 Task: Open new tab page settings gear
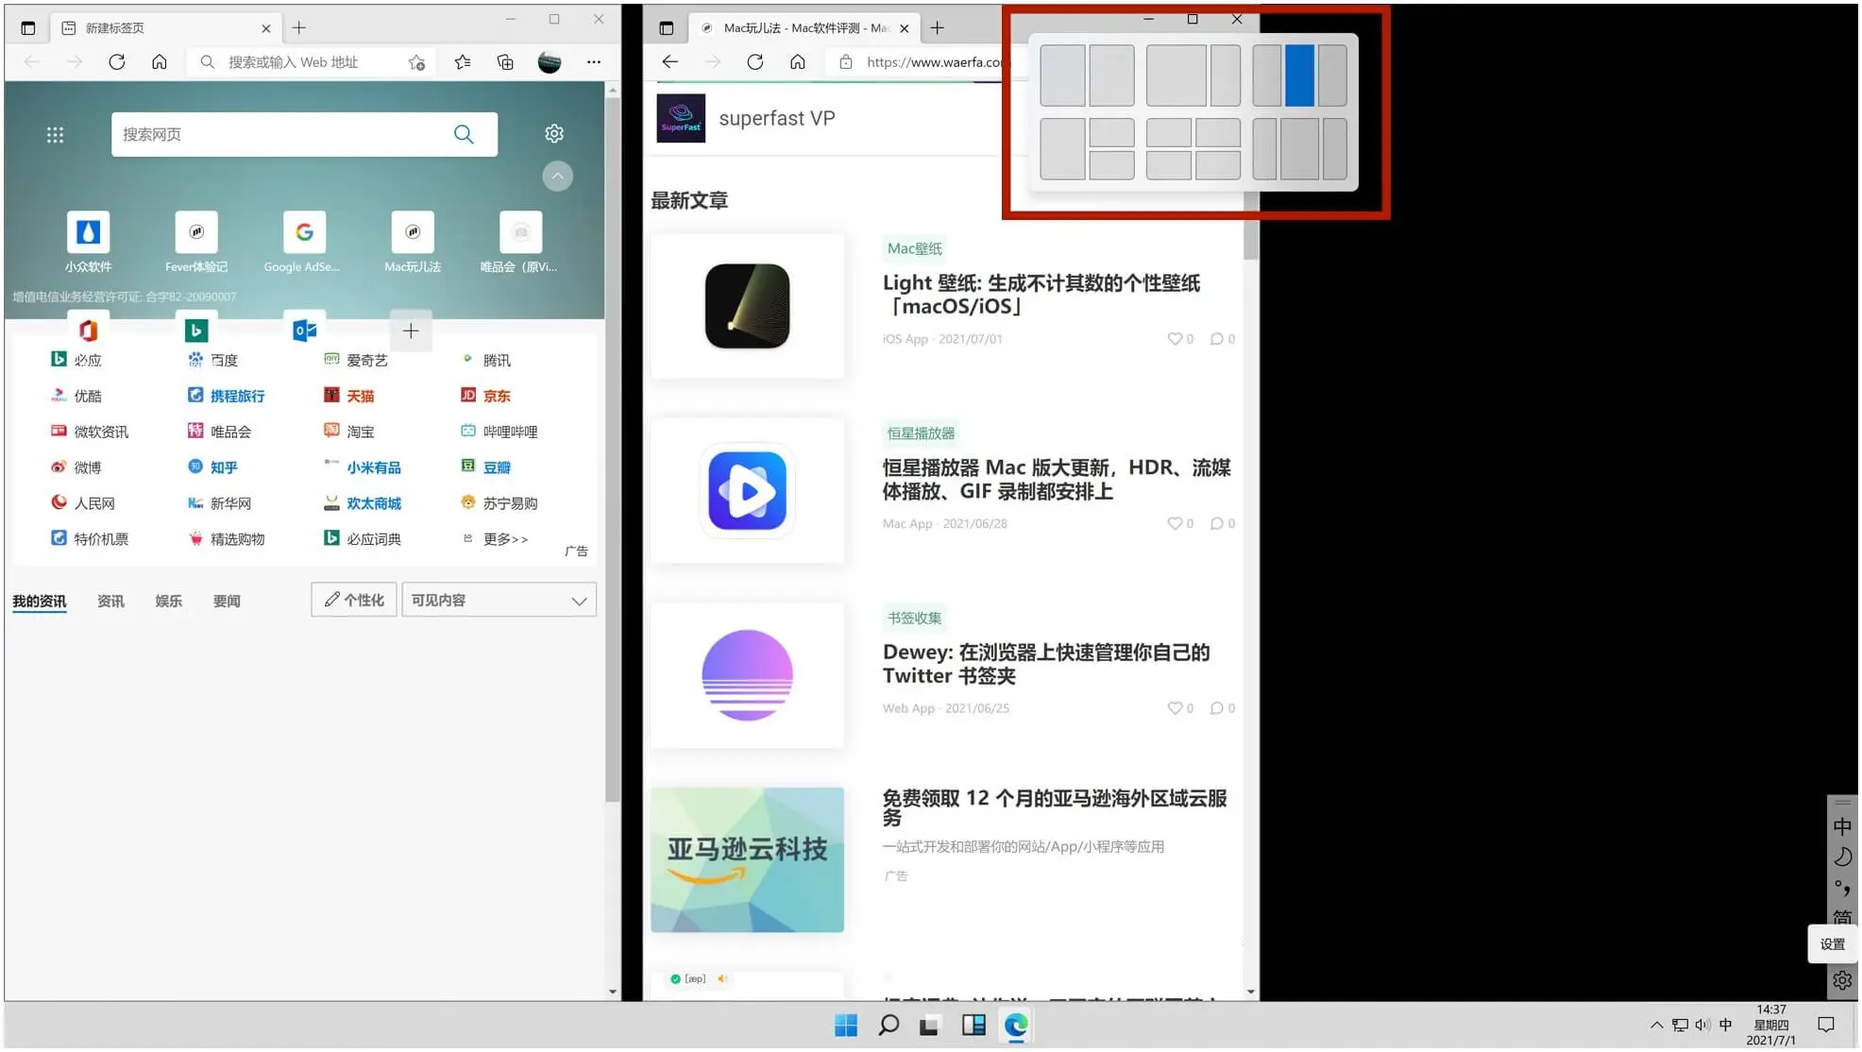[554, 134]
